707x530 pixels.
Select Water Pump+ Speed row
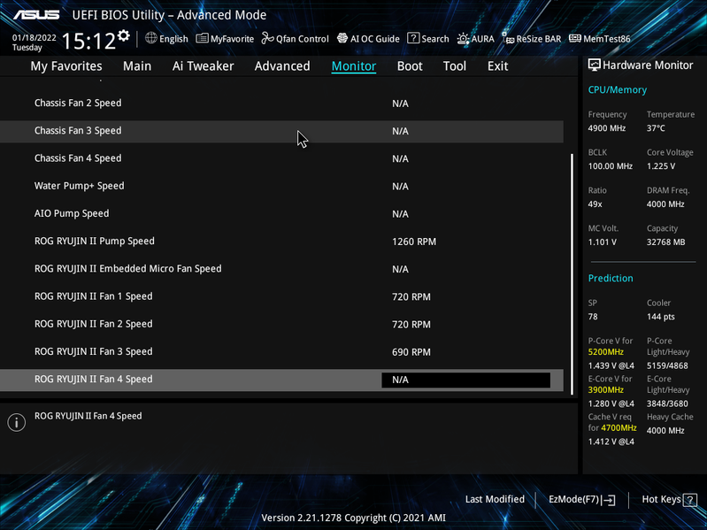click(281, 186)
